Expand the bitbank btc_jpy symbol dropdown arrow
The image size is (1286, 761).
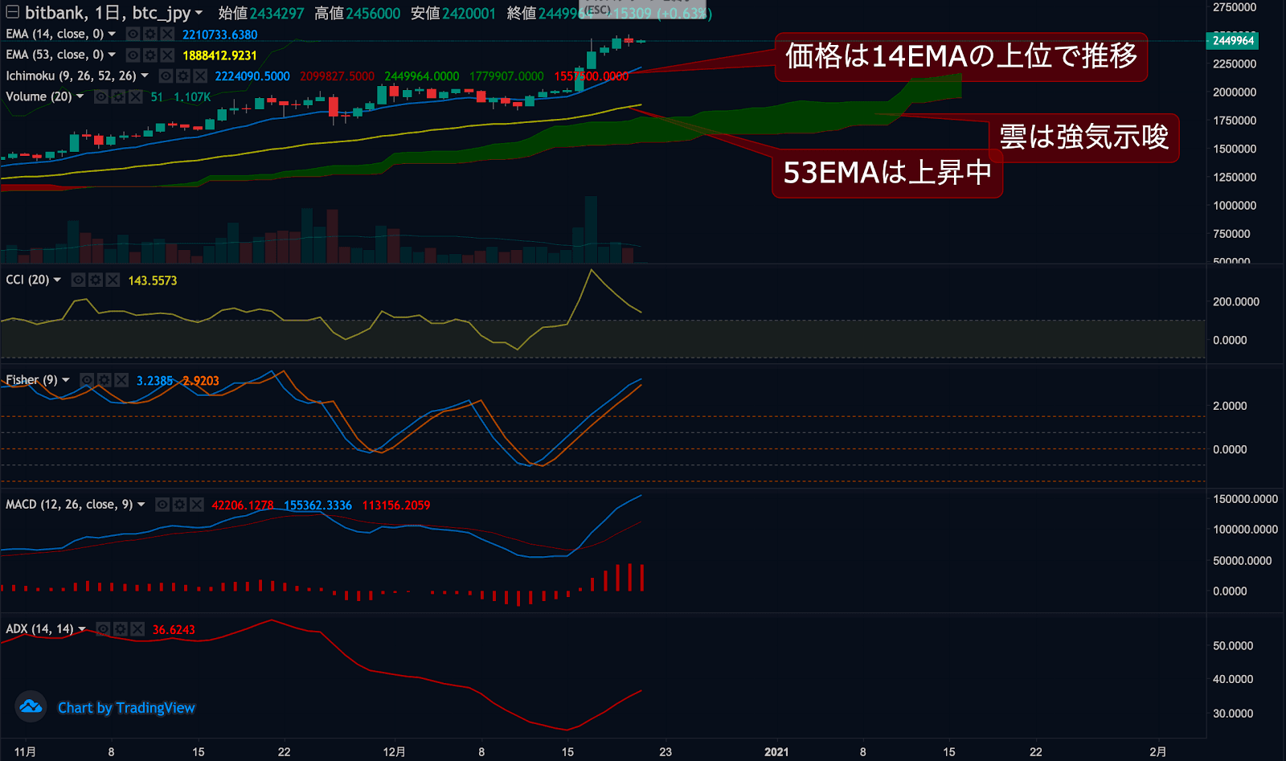pyautogui.click(x=199, y=13)
